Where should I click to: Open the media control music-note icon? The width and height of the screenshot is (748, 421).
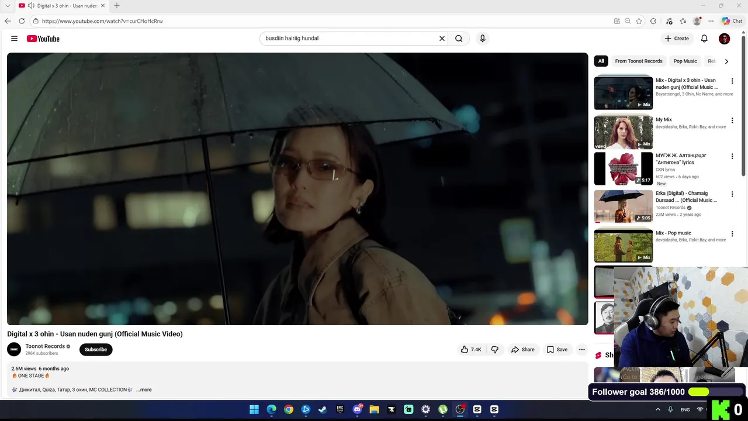click(669, 21)
